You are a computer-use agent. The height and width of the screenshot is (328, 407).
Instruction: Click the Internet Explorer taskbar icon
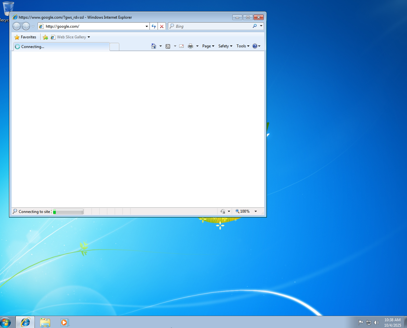pos(25,322)
